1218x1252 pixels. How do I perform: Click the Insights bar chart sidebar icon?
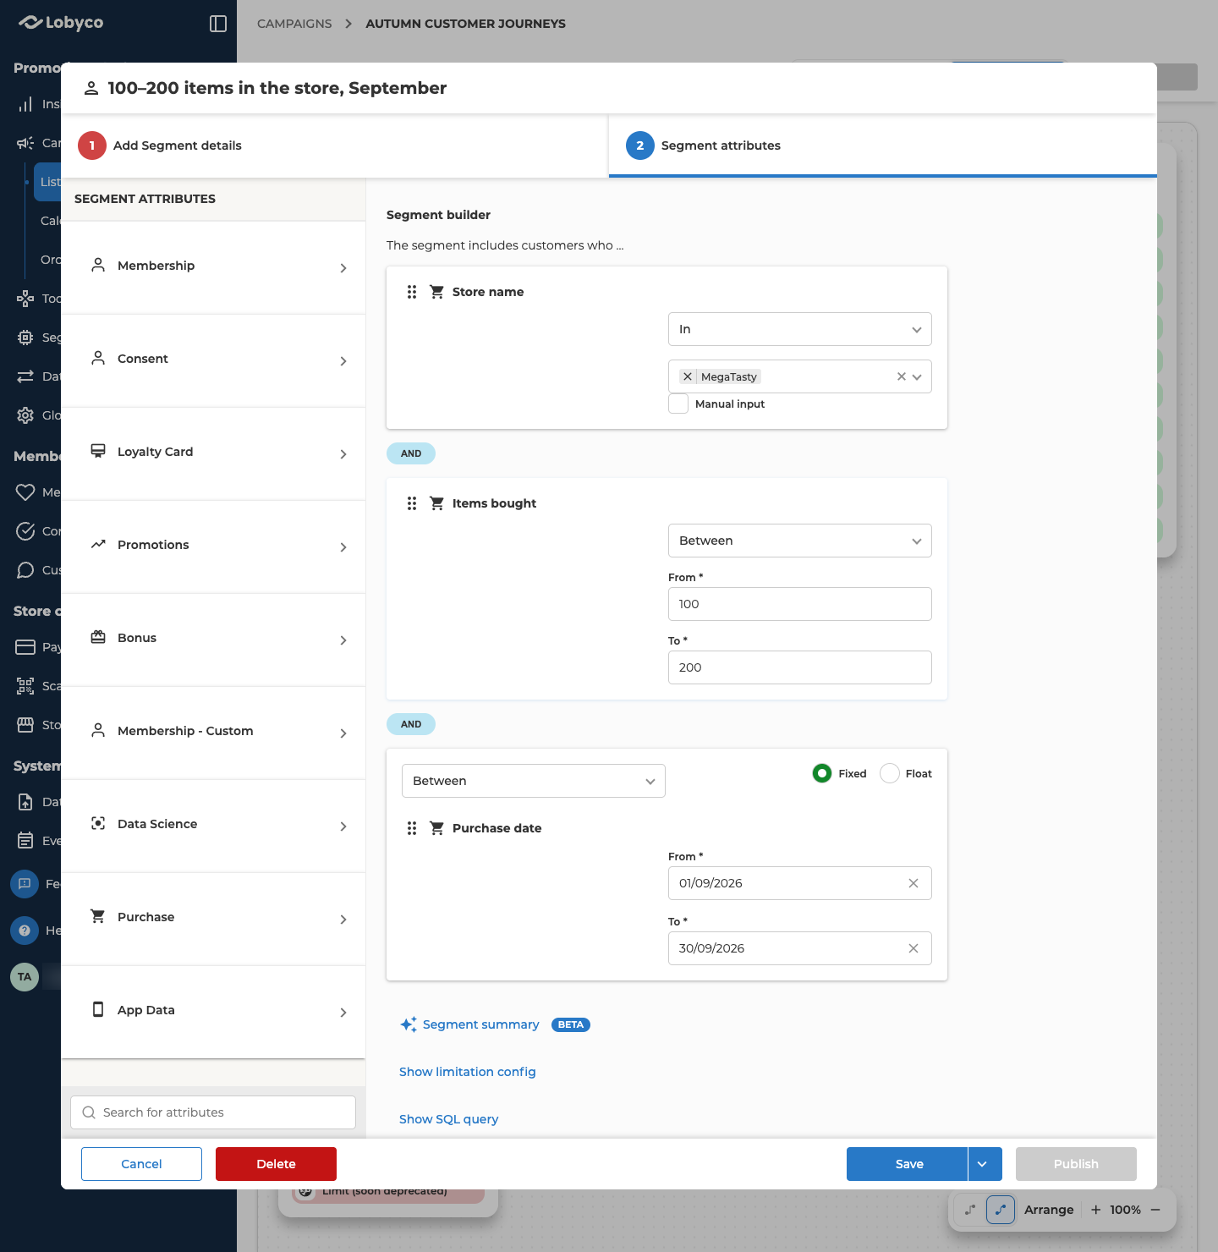coord(25,104)
